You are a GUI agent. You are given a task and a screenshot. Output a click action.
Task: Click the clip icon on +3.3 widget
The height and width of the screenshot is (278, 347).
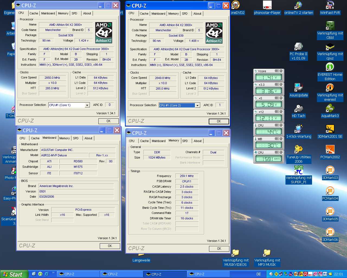277,84
